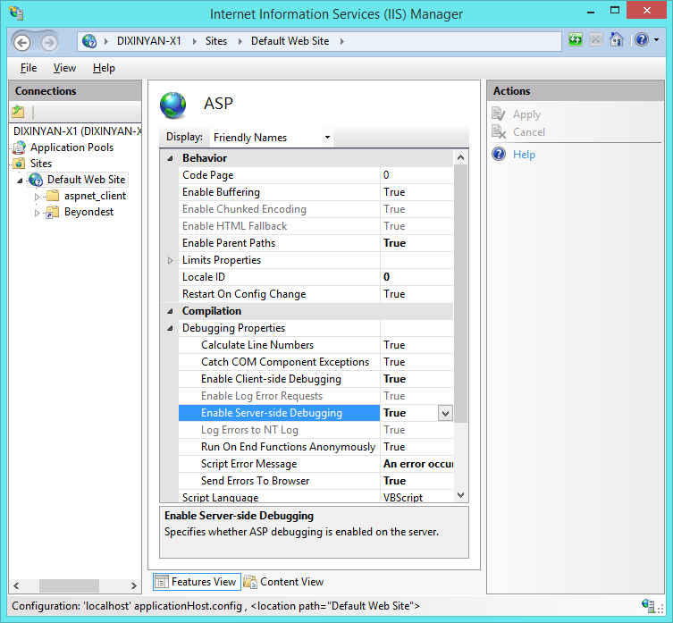Switch to Features View tab
The image size is (673, 623).
point(197,582)
